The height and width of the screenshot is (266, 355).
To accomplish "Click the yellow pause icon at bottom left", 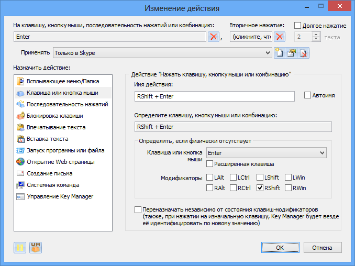I will 20,248.
